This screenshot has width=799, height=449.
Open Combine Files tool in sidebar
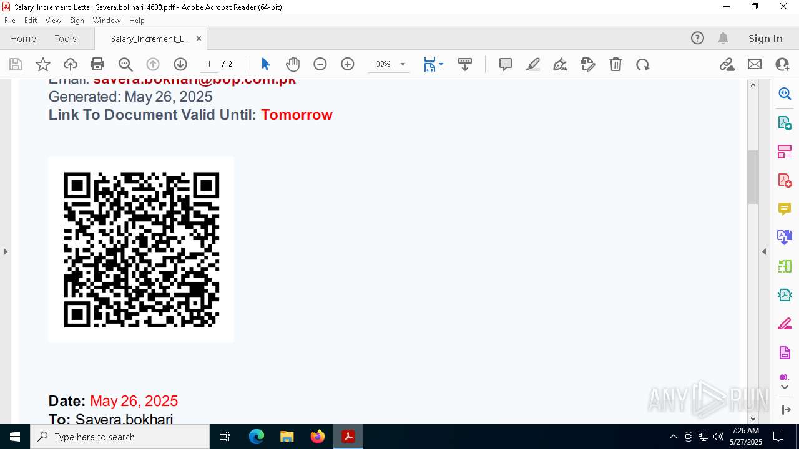coord(785,238)
